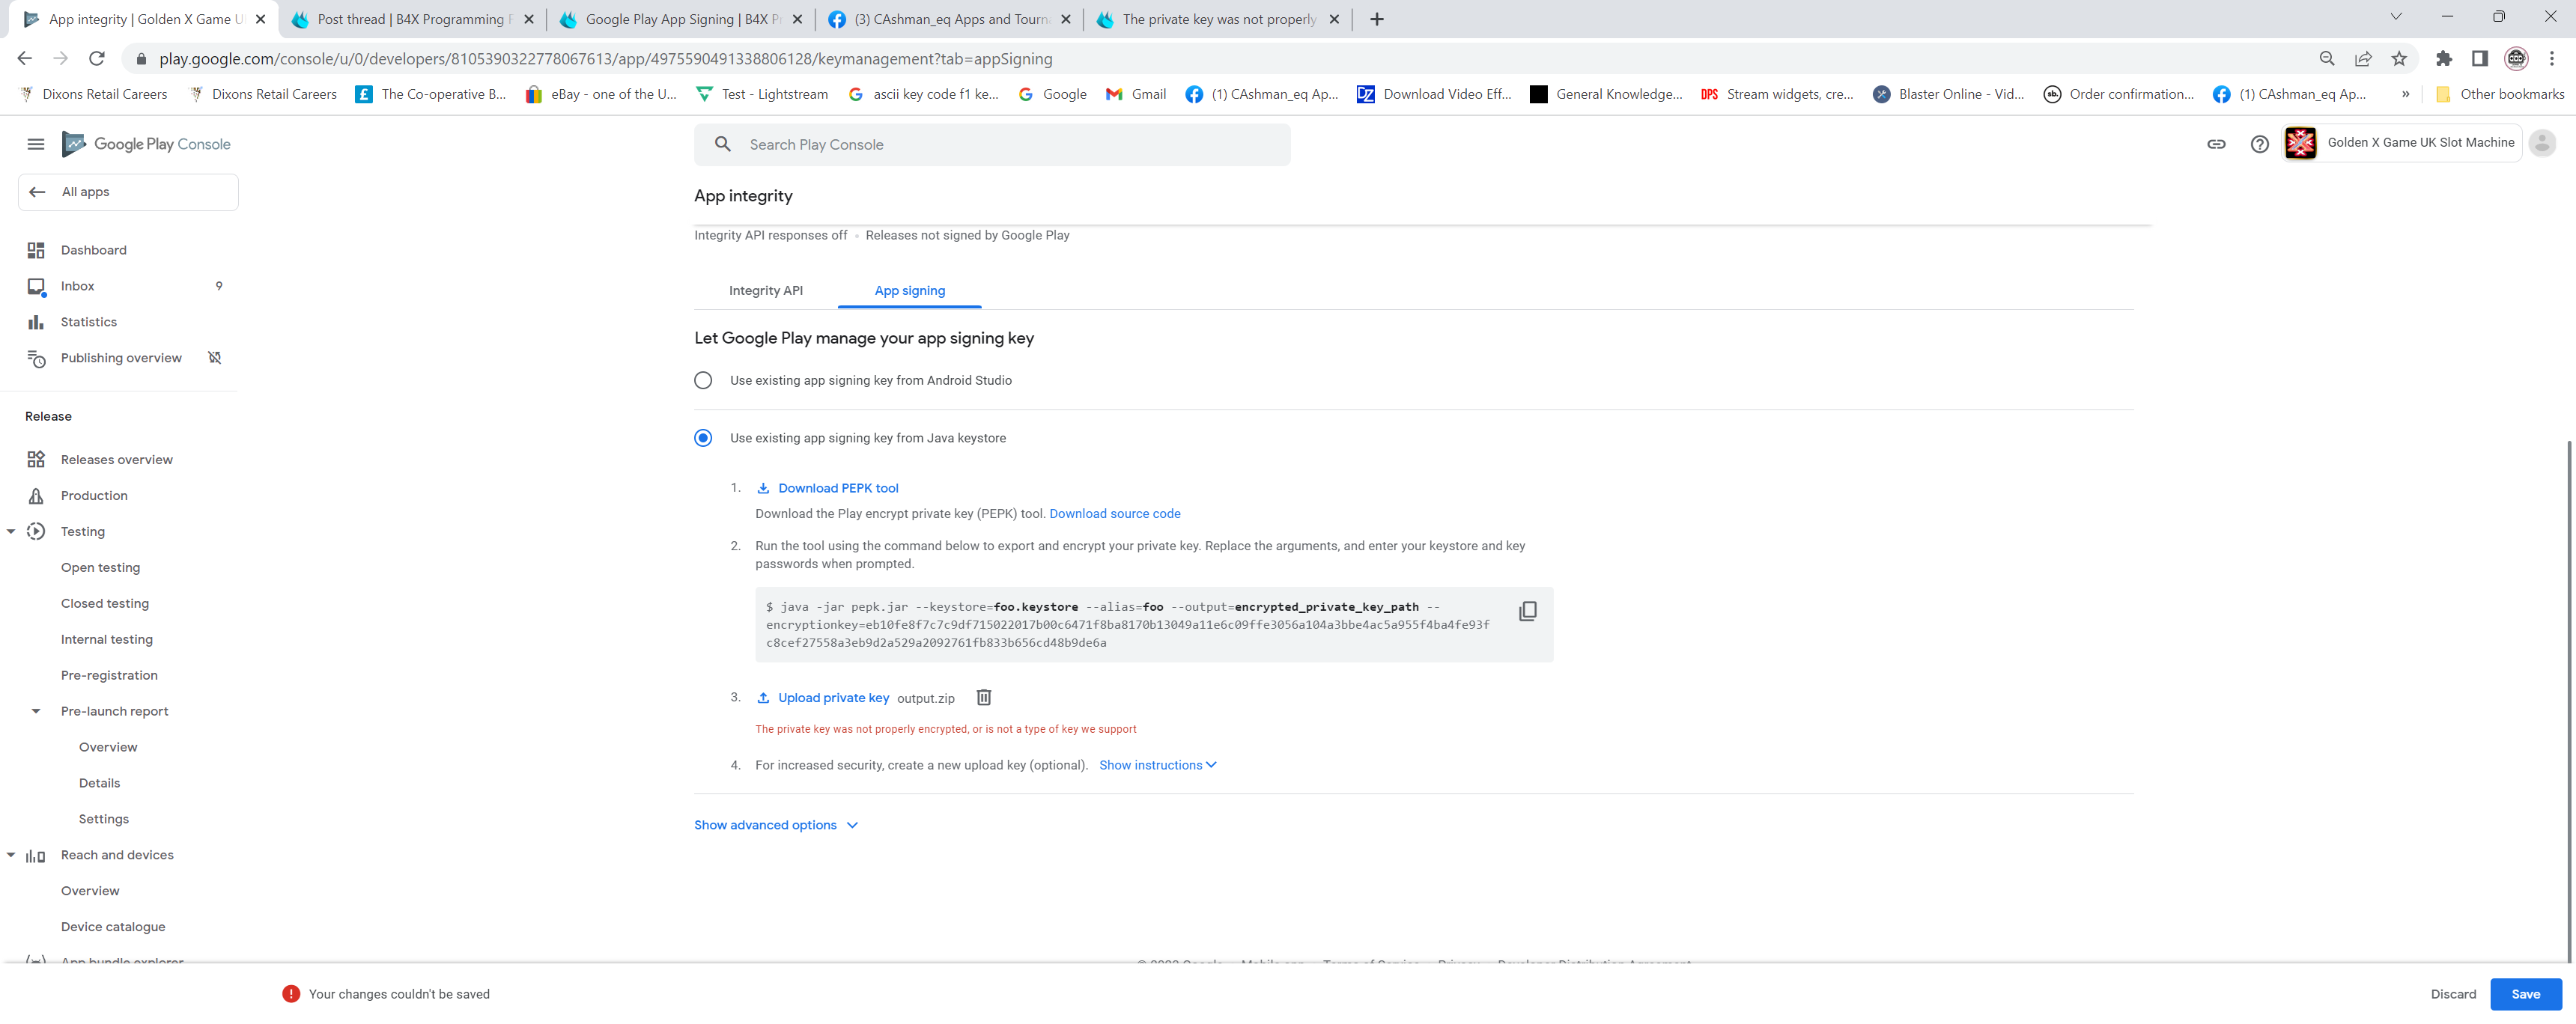Viewport: 2576px width, 1024px height.
Task: Click the Download PEPK tool link
Action: click(x=838, y=488)
